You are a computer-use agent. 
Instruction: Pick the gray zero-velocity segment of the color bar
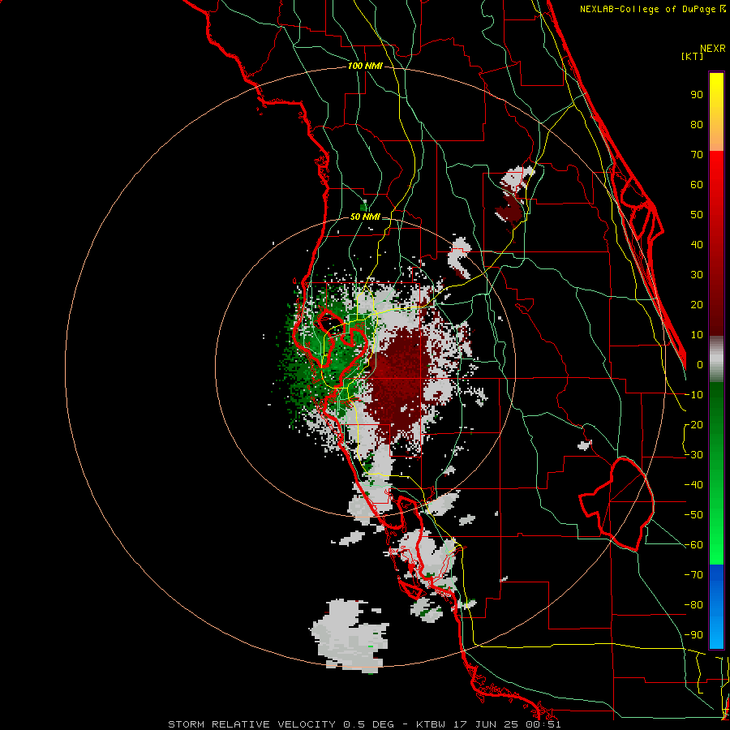(716, 359)
